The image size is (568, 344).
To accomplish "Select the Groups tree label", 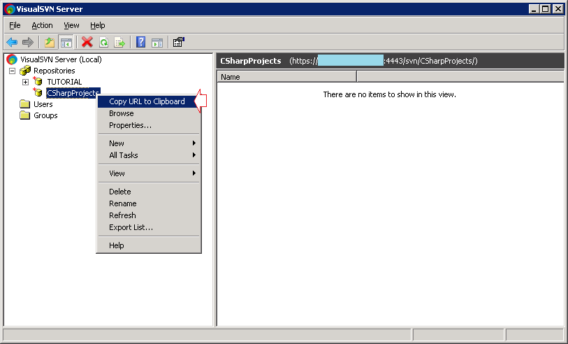I will click(45, 115).
